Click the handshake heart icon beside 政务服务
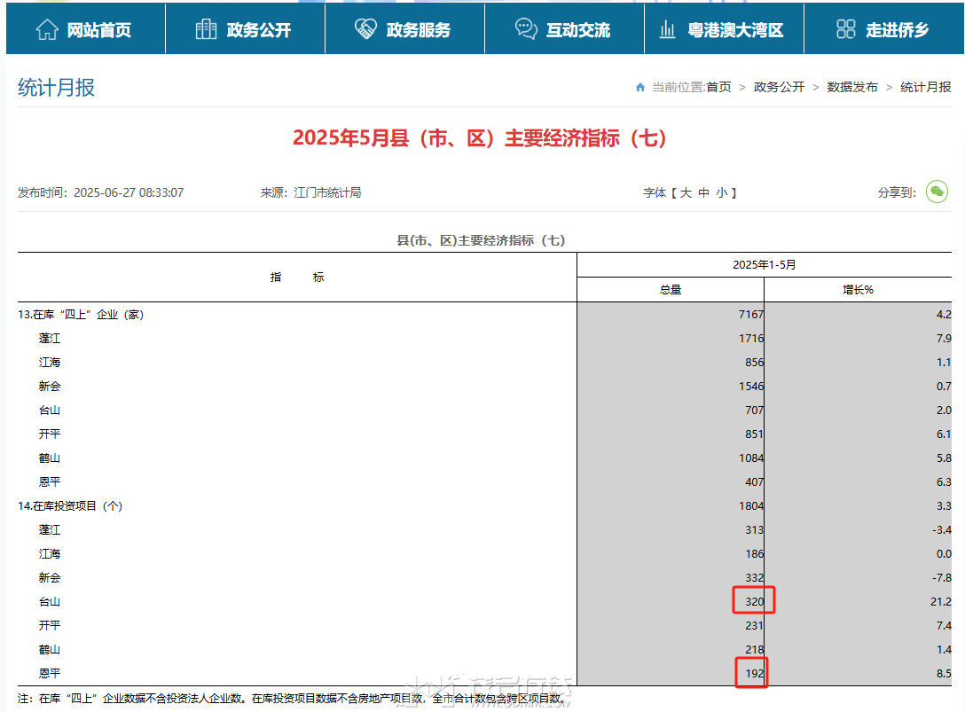 pyautogui.click(x=365, y=29)
